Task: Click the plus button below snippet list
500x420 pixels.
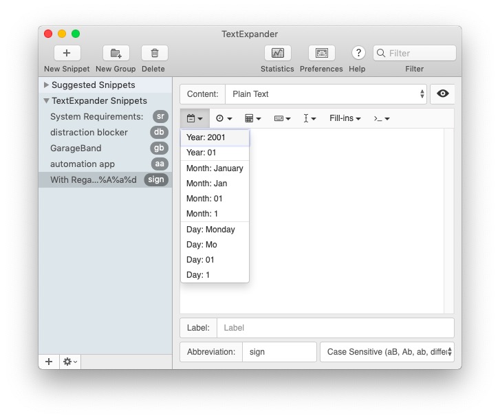Action: (49, 362)
